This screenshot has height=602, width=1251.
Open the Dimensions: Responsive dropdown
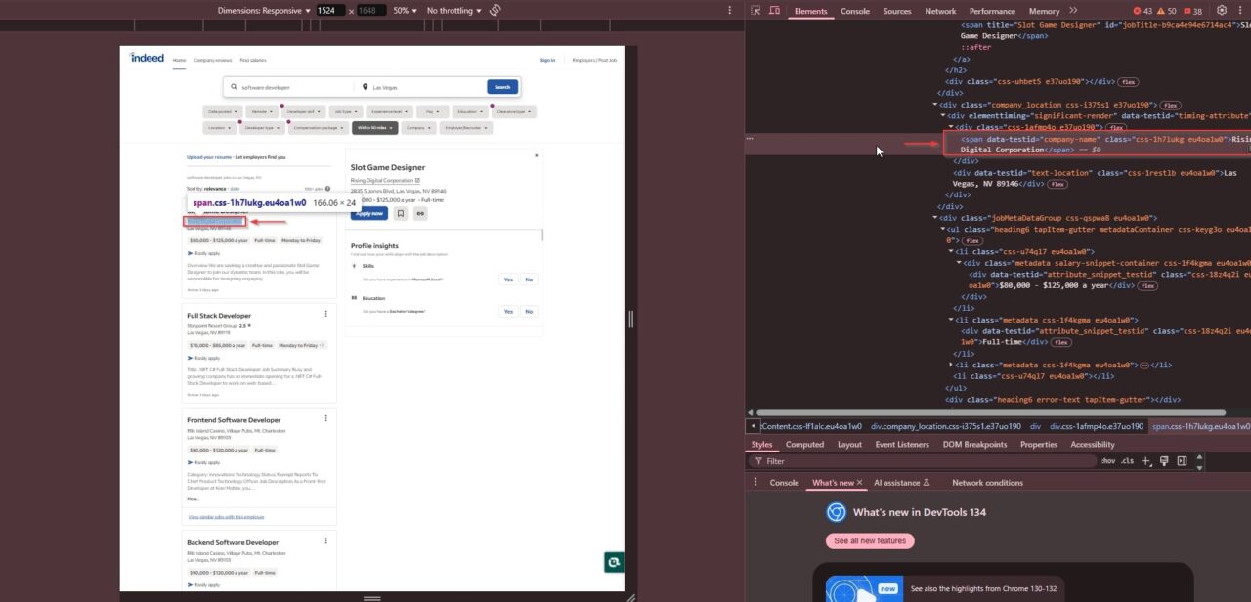264,10
